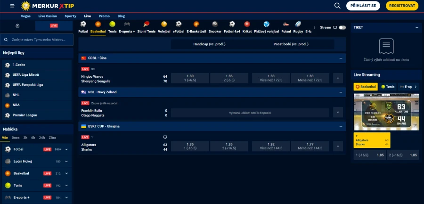424x204 pixels.
Task: Open the hamburger menu icon
Action: point(12,6)
